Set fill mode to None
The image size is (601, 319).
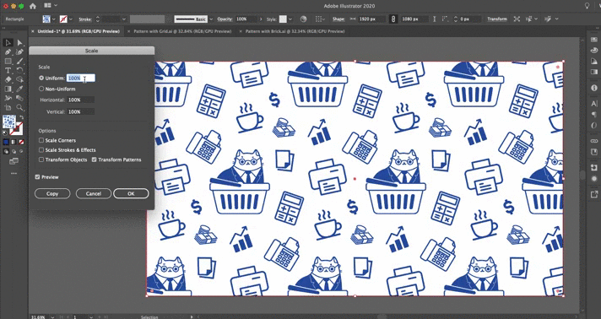pos(21,142)
